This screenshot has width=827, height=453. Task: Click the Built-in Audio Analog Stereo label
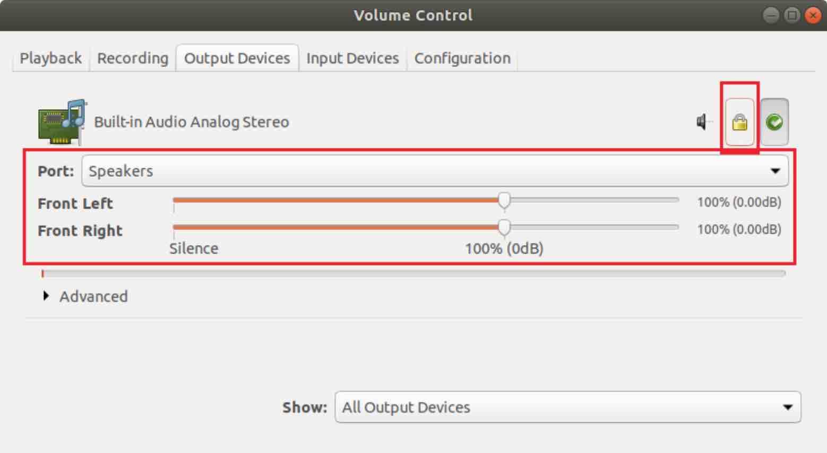pyautogui.click(x=192, y=122)
